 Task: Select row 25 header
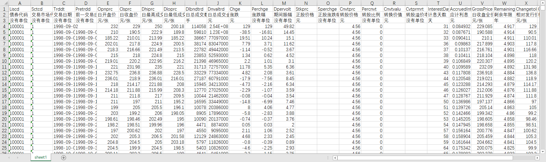(4, 148)
